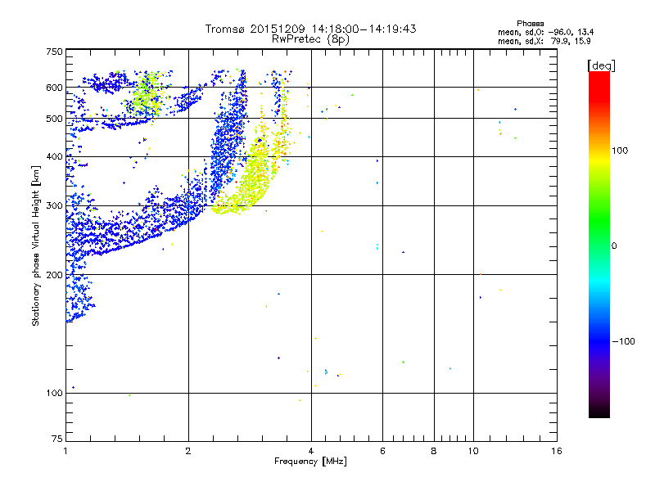Click the x-axis '2' tick label
The image size is (655, 491).
[x=188, y=451]
